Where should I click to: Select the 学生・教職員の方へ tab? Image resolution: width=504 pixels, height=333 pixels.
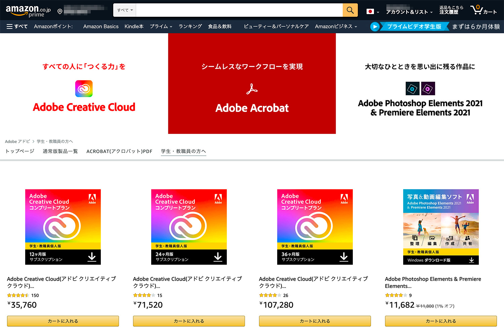(183, 151)
